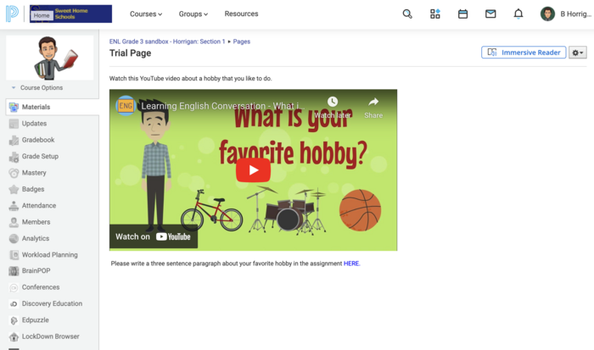Click the search magnifier icon
Screen dimensions: 594x350
pos(407,14)
